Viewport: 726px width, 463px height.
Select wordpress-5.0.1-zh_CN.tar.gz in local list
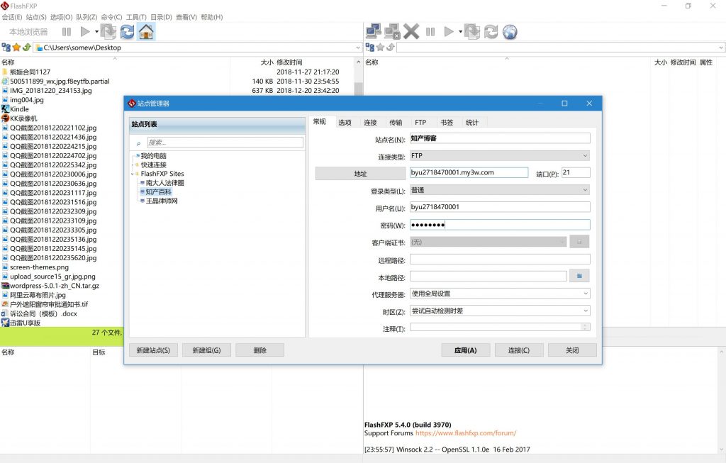click(x=55, y=286)
